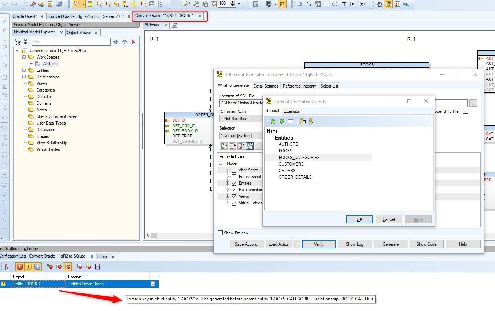Click the tree structure icon in Verification Log toolbar
495x311 pixels.
point(7,267)
